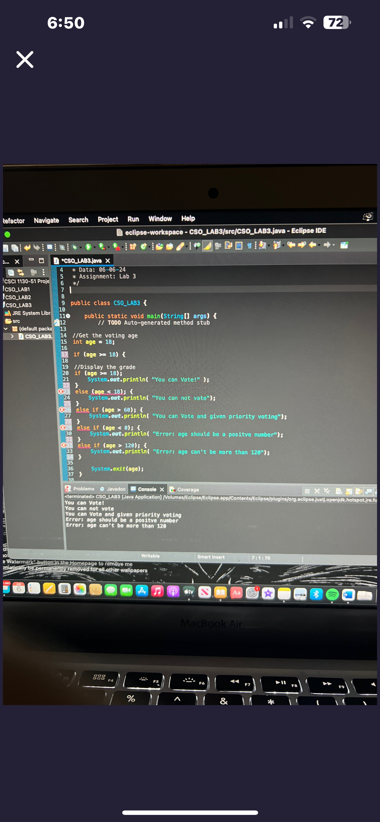Launch Debug with the bug icon
The height and width of the screenshot is (822, 380).
[74, 247]
